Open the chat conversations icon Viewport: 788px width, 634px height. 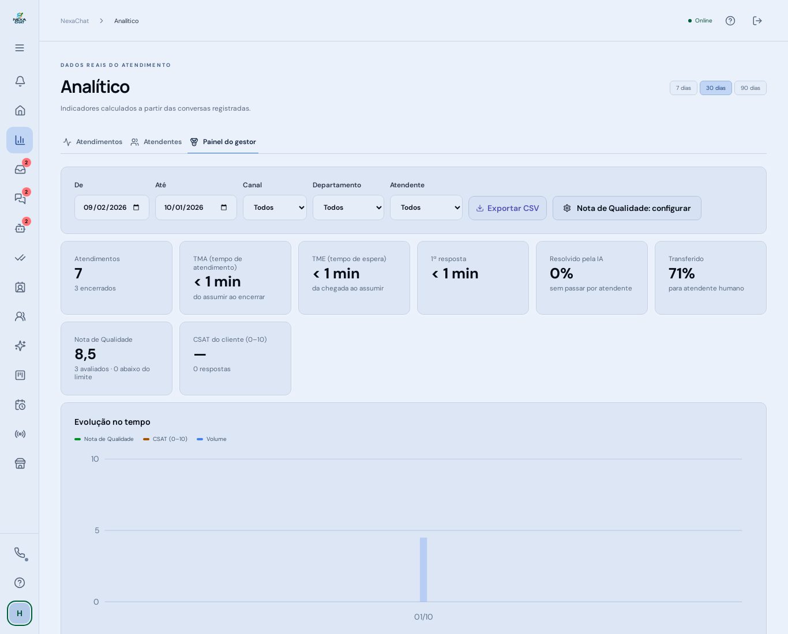point(20,199)
